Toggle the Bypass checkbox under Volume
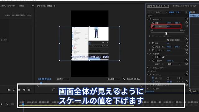Image resolution: width=199 pixels, height=112 pixels. pos(168,78)
